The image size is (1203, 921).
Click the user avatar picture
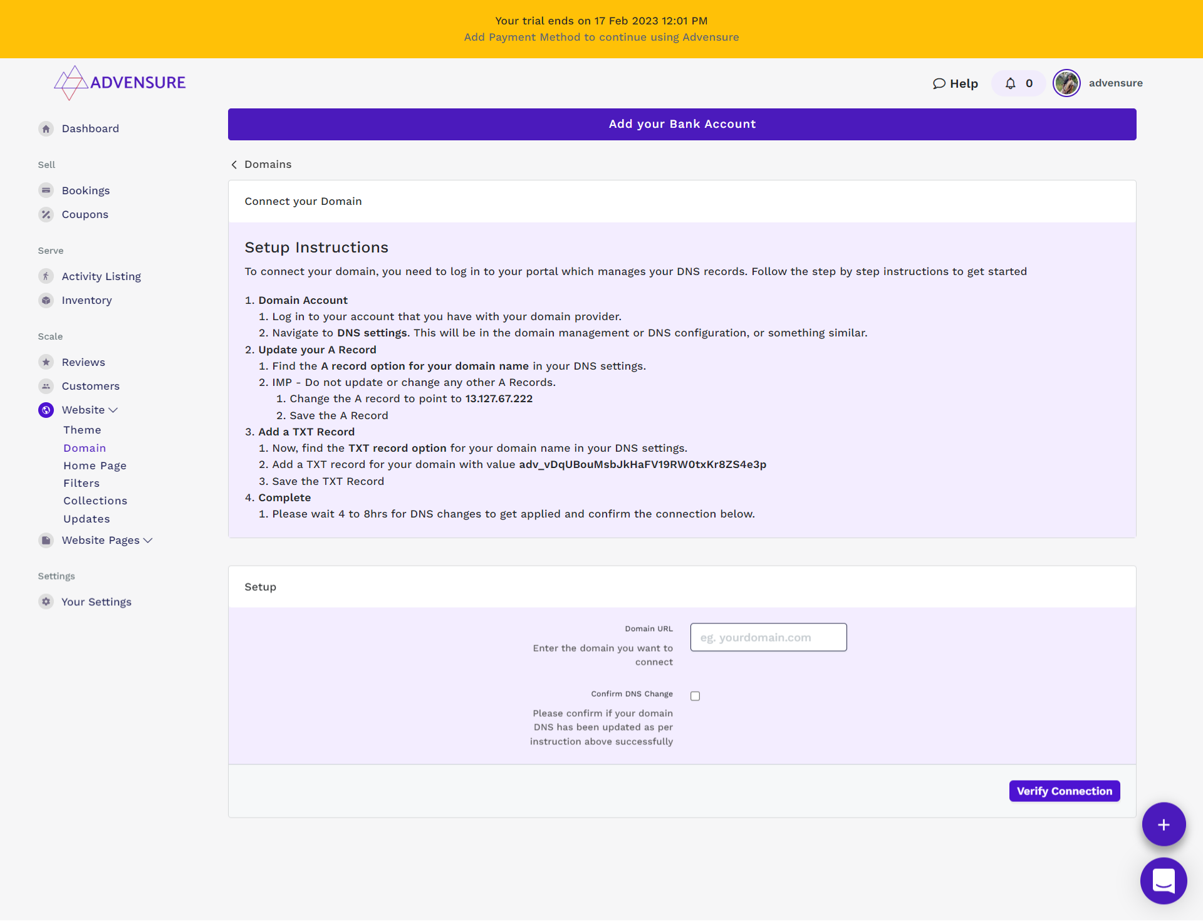[x=1066, y=83]
